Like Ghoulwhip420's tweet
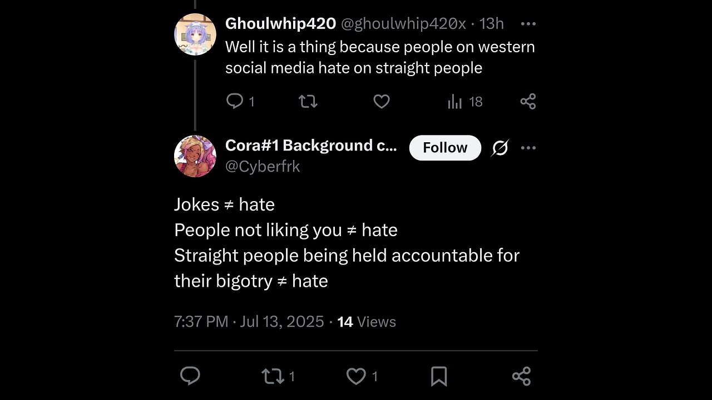This screenshot has width=712, height=400. point(381,101)
